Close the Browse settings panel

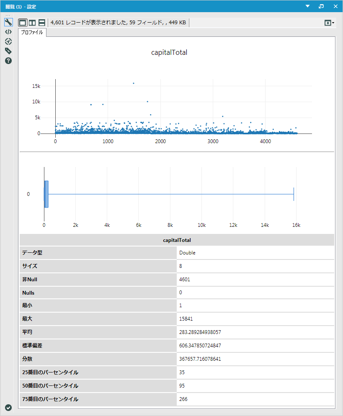pyautogui.click(x=335, y=6)
